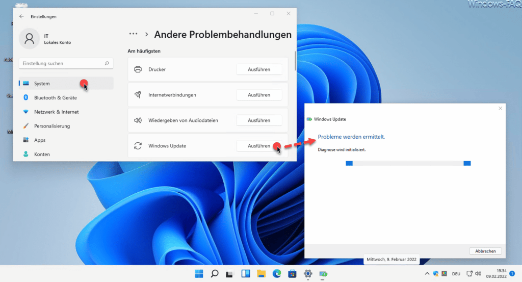Open taskbar Search magnifier

click(215, 274)
